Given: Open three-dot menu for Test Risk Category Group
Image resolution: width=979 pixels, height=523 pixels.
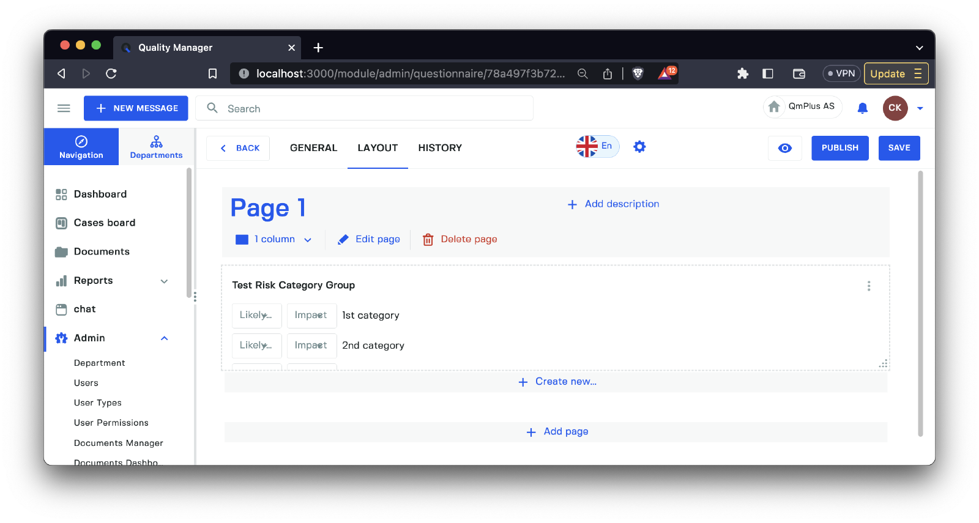Looking at the screenshot, I should 868,286.
